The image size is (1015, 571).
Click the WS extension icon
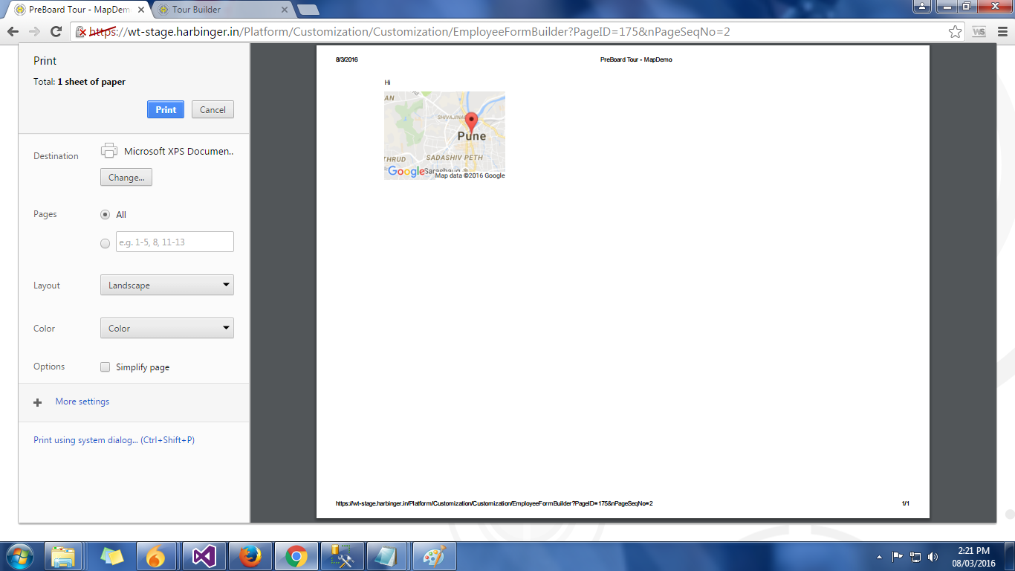coord(979,32)
